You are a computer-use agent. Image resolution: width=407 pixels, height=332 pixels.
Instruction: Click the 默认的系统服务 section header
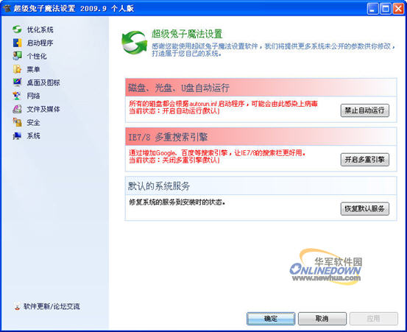pos(261,186)
